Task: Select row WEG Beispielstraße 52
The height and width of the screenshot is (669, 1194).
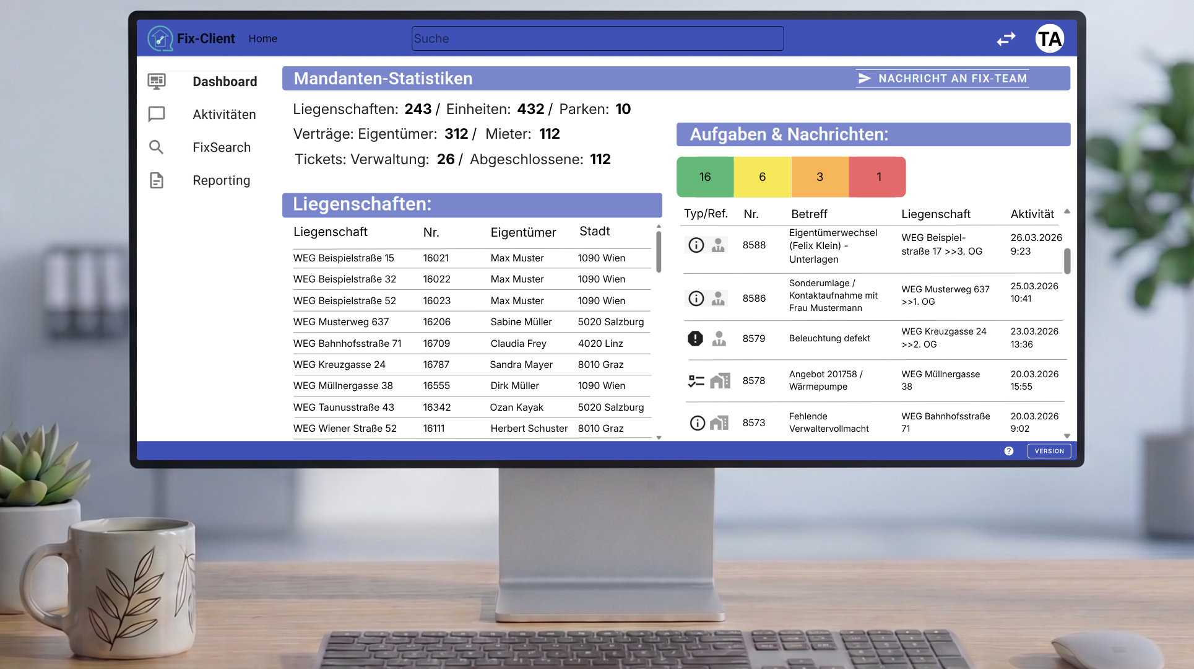Action: point(472,301)
